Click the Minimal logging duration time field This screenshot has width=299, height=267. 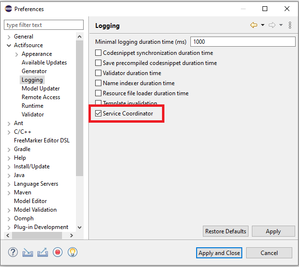243,42
